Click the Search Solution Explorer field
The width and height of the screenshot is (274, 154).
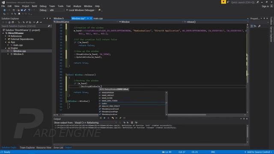point(24,26)
